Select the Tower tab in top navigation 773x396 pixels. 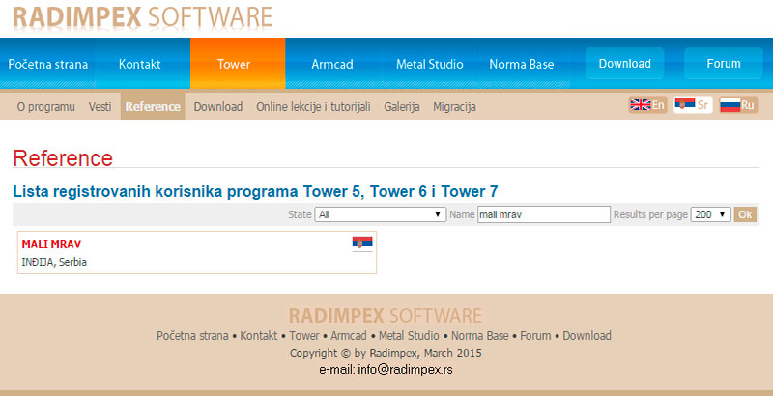point(238,64)
